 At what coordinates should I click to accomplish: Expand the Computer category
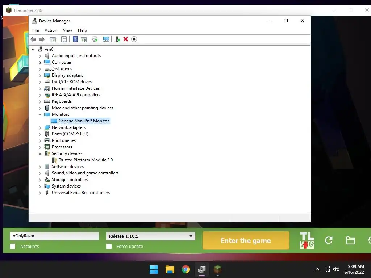pos(40,62)
